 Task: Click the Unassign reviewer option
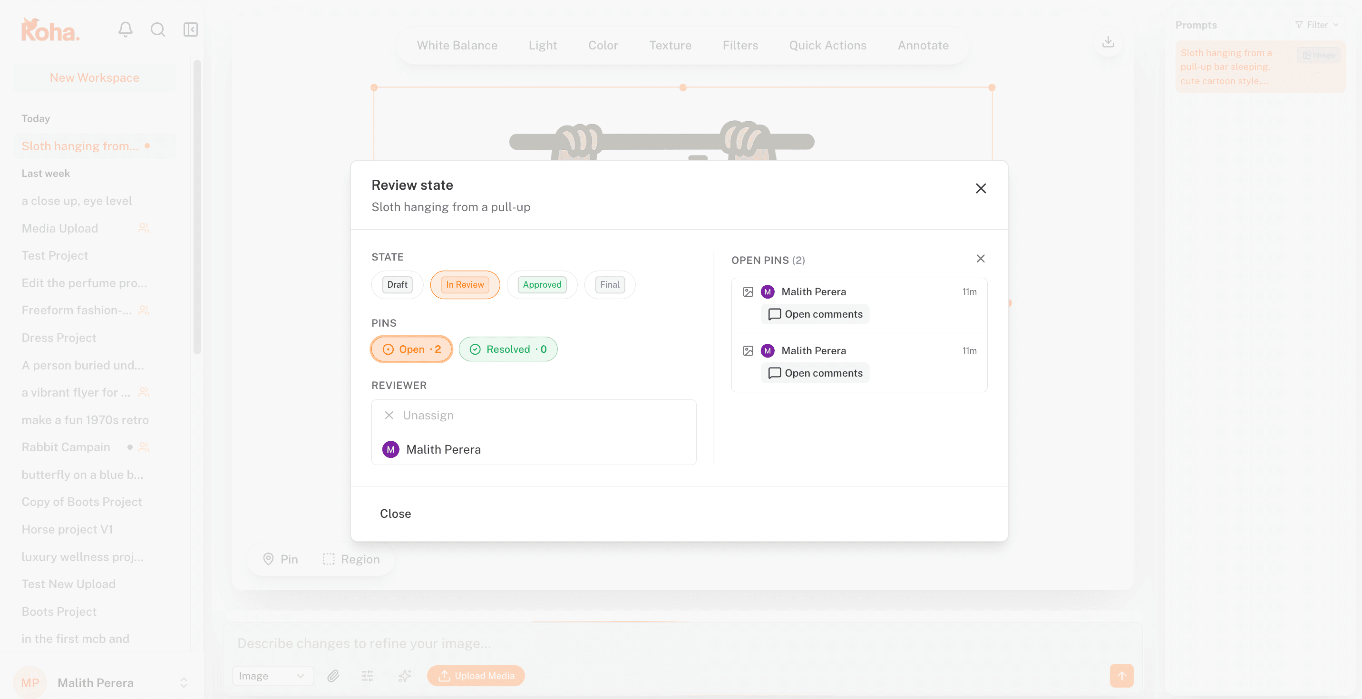428,415
